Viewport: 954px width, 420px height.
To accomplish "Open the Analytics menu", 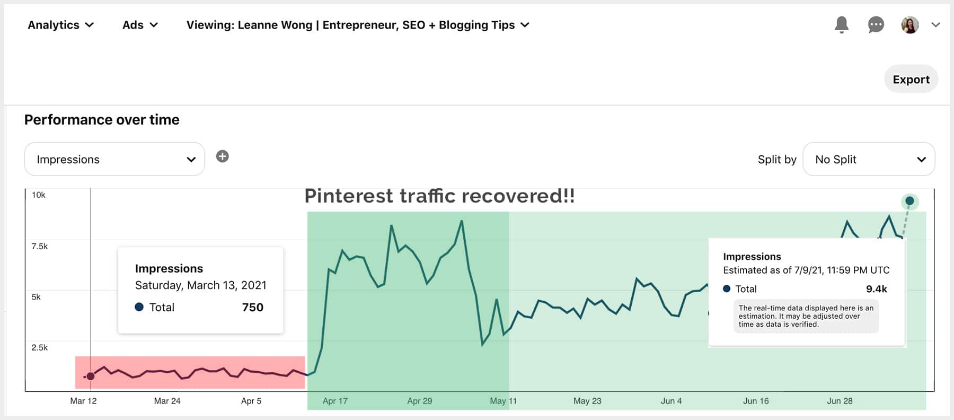I will (x=60, y=25).
